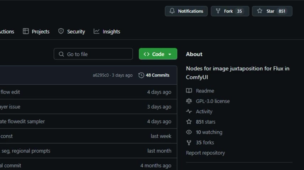
Task: Click the commit history clock icon
Action: click(x=141, y=75)
